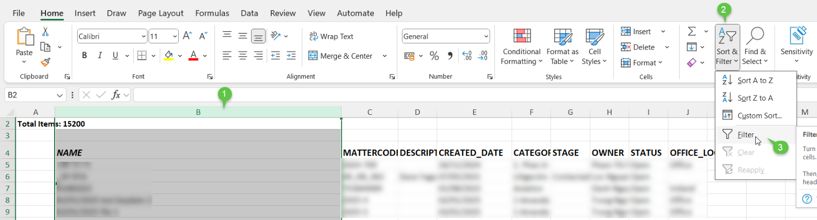
Task: Bottom align cell contents
Action: point(259,36)
